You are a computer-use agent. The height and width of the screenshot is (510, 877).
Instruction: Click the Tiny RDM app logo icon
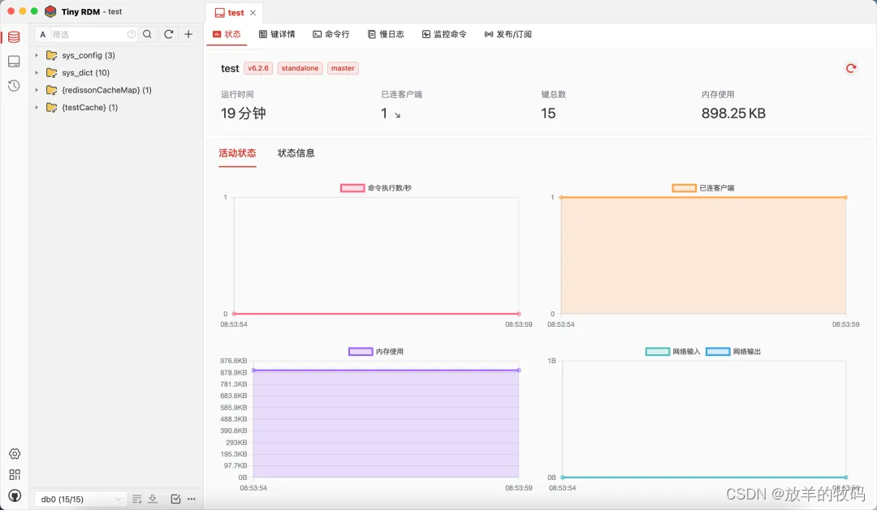50,11
